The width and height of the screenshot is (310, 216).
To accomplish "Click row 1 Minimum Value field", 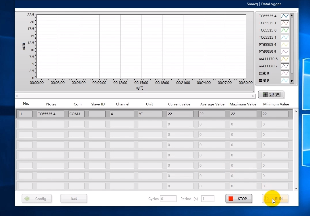I will (275, 114).
